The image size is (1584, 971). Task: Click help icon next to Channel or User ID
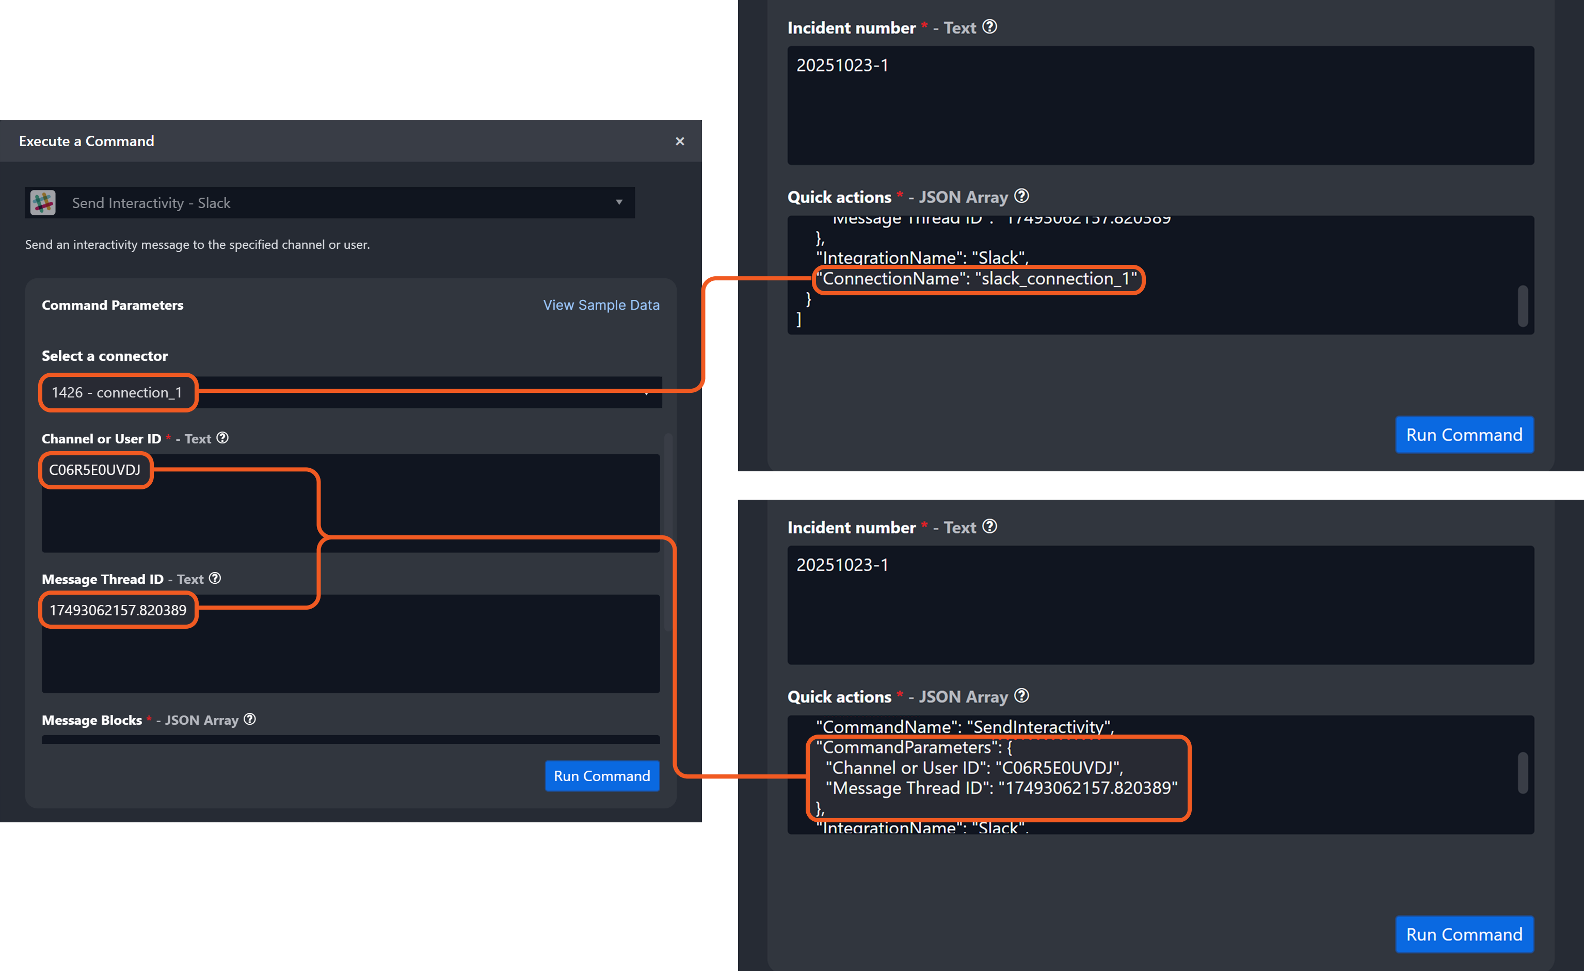click(x=222, y=438)
